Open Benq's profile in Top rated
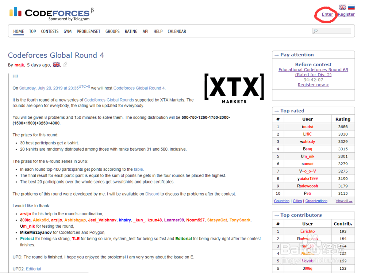This screenshot has height=273, width=365. click(x=307, y=149)
